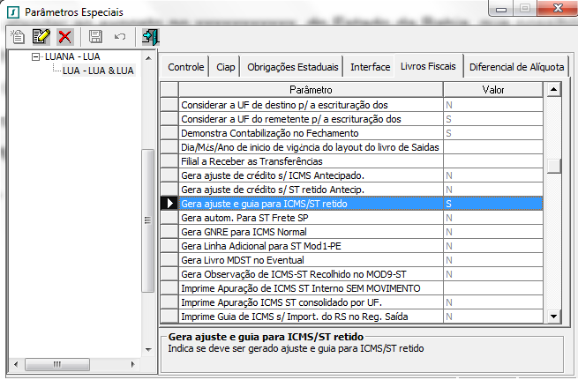Click Valor cell for 'Filial a Receber as Transferências'
This screenshot has height=380, width=578.
493,161
